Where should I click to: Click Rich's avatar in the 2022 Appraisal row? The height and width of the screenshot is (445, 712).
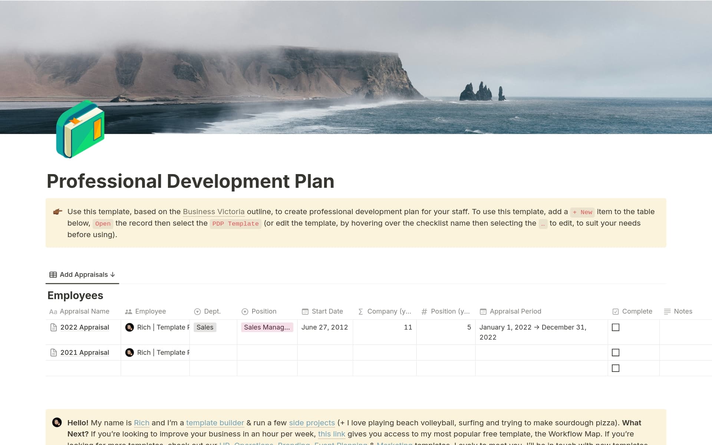(129, 327)
